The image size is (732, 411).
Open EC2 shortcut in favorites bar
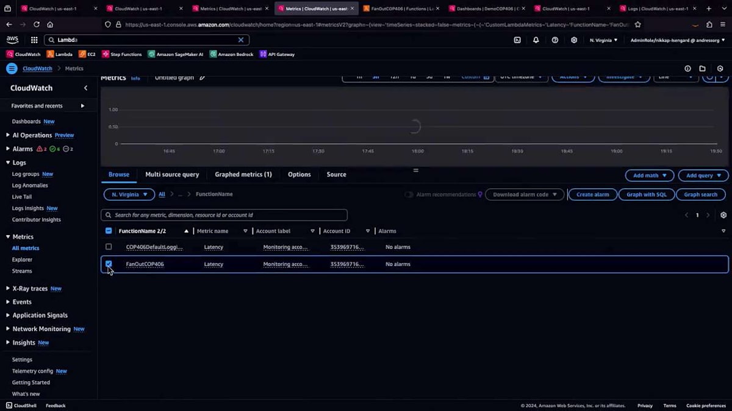(x=87, y=54)
